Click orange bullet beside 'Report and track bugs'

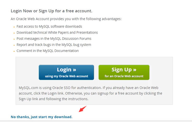coord(14,45)
